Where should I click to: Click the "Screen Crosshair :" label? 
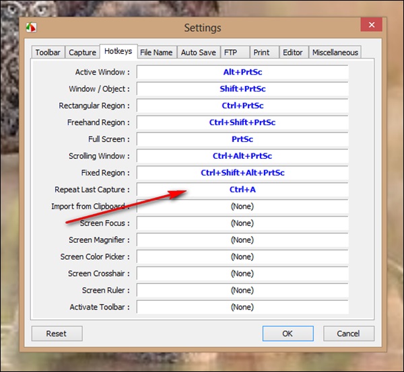[99, 274]
